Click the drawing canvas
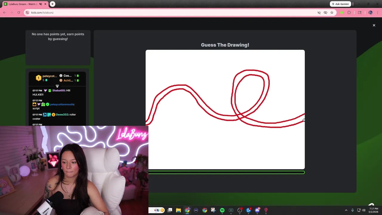This screenshot has height=215, width=382. pos(225,109)
